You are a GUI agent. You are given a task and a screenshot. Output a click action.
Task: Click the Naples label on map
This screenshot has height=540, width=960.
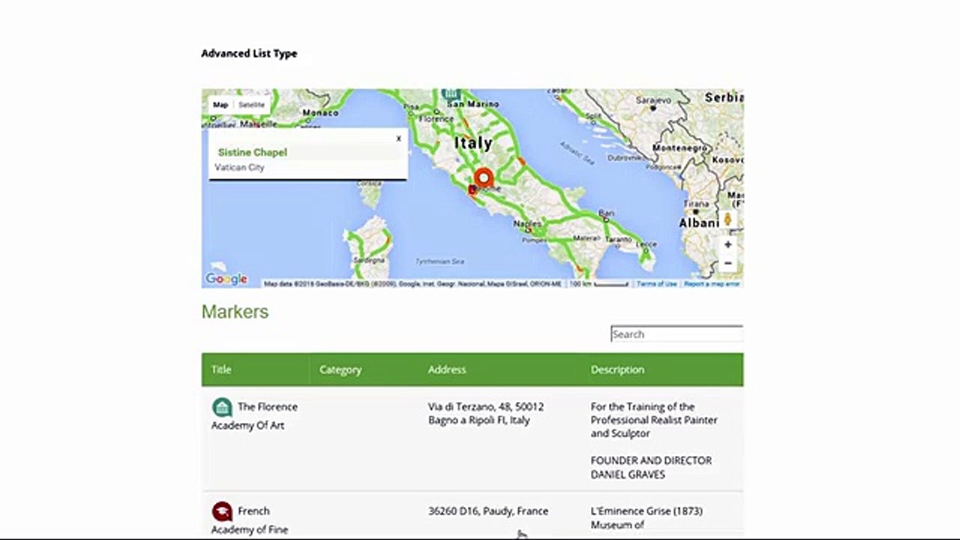(x=527, y=224)
